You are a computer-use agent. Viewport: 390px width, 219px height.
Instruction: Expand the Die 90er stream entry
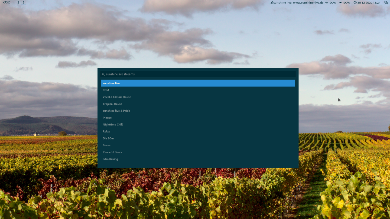pyautogui.click(x=108, y=138)
